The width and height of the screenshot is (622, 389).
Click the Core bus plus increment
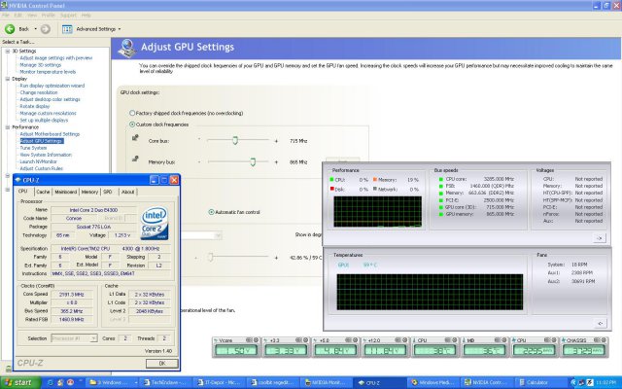(276, 141)
